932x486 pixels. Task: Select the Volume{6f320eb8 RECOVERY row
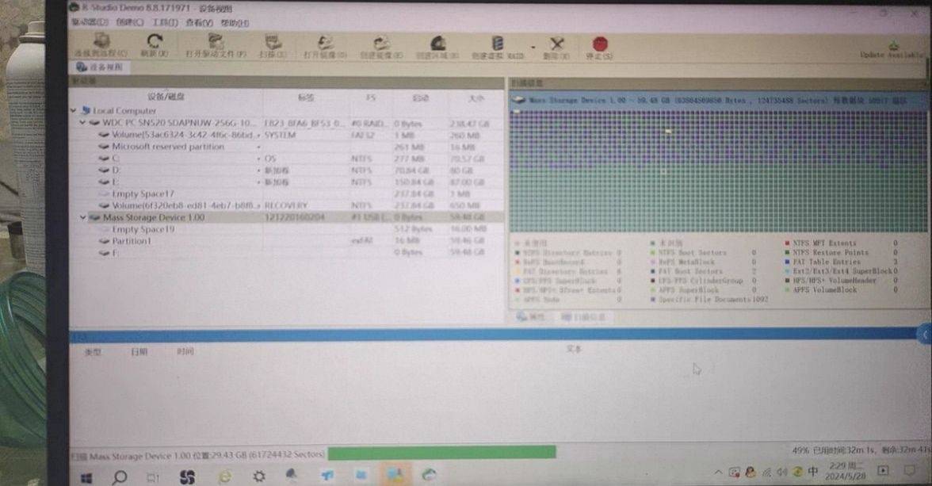tap(287, 205)
